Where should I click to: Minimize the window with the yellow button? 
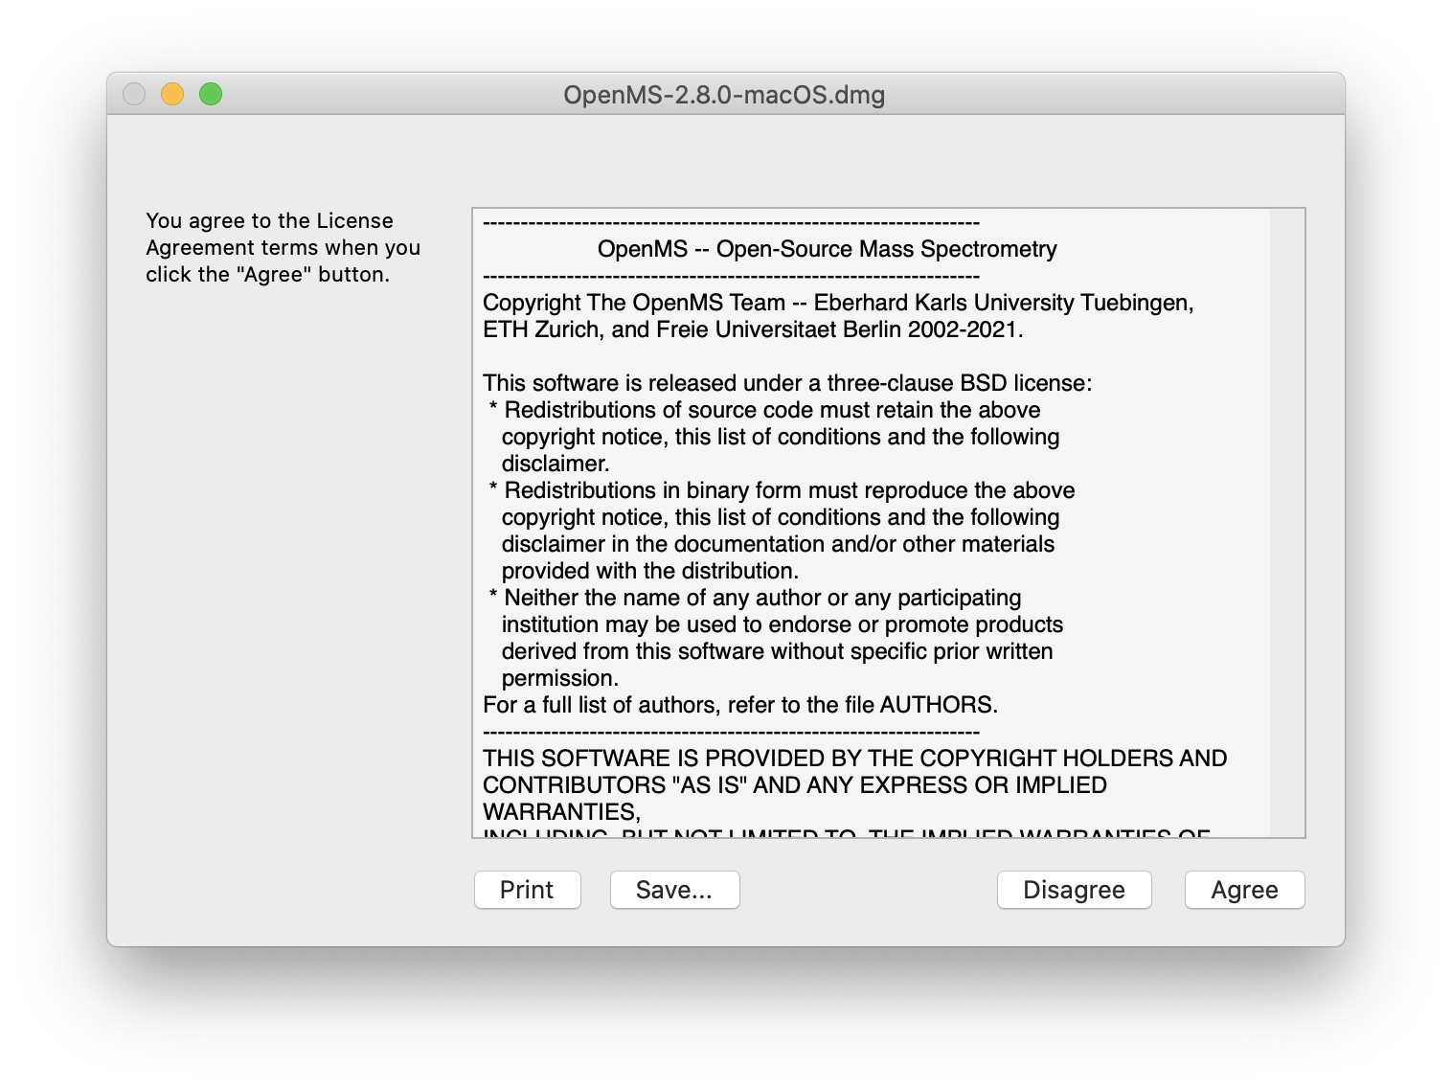pyautogui.click(x=172, y=94)
